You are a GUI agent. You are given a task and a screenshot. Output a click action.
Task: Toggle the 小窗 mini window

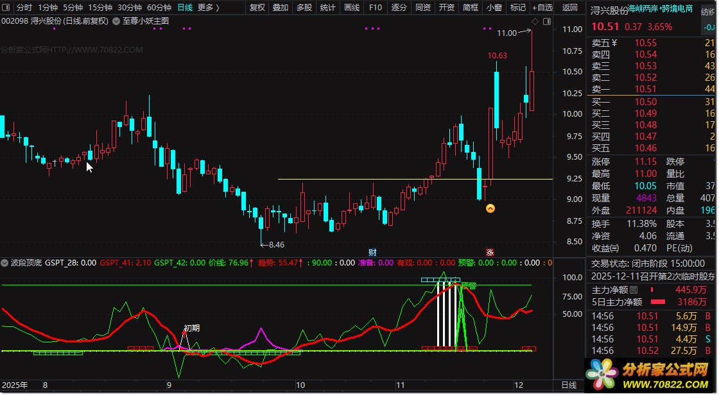pyautogui.click(x=494, y=7)
